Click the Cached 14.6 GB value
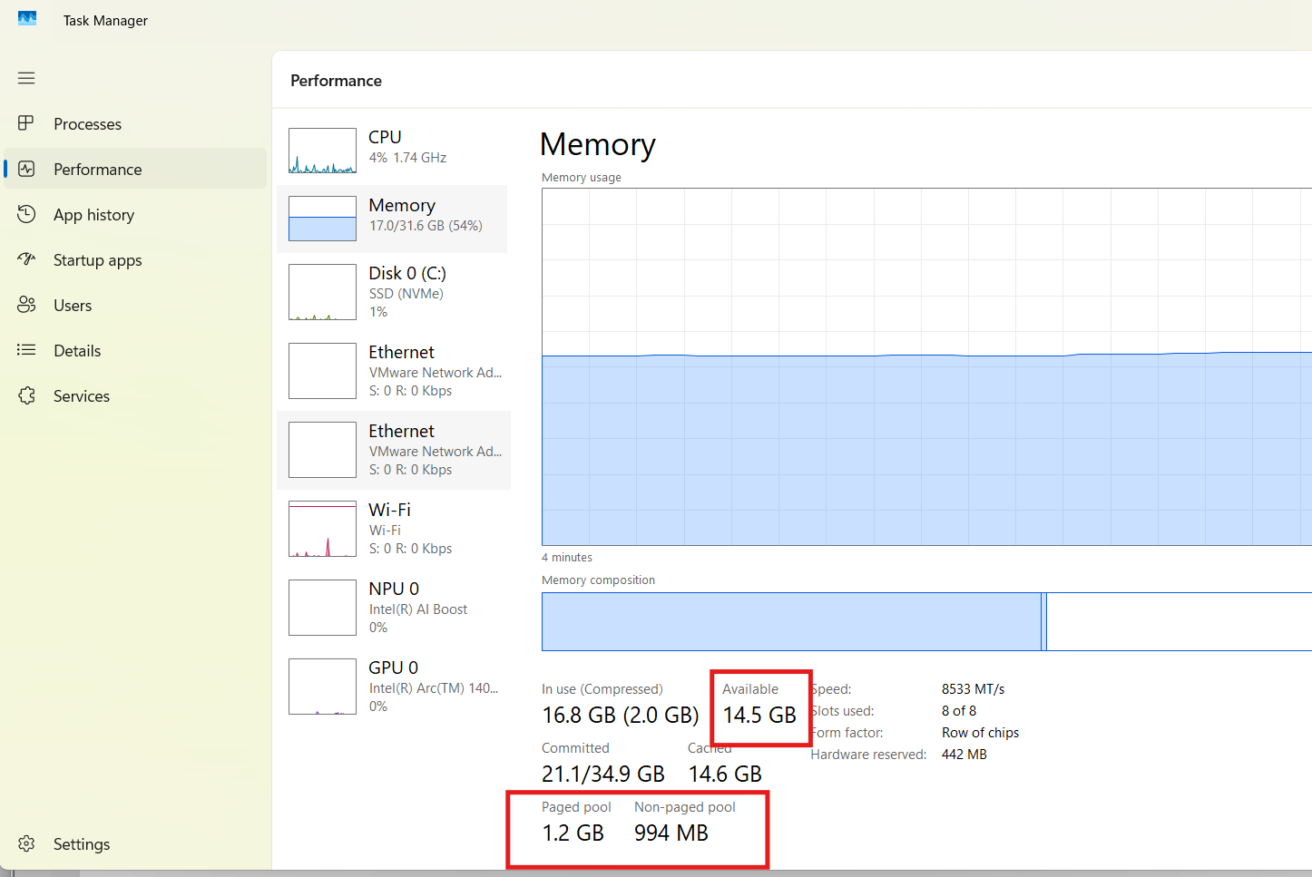The image size is (1312, 877). 725,774
